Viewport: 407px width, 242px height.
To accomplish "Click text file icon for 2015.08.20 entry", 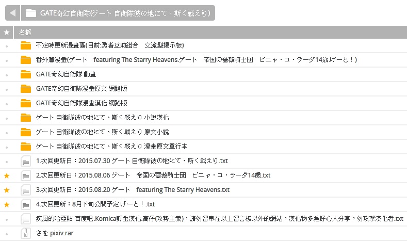I will [x=26, y=190].
